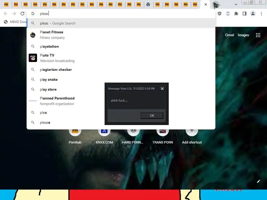Select the "pleas - Google Search" suggestion
267x200 pixels.
click(121, 23)
